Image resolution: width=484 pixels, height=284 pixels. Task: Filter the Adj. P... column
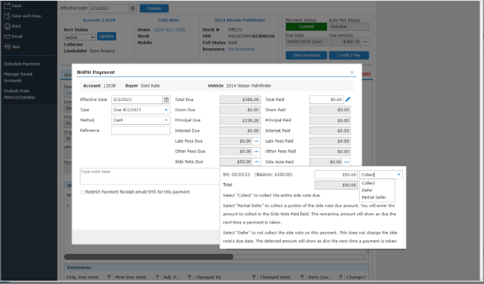pyautogui.click(x=190, y=277)
